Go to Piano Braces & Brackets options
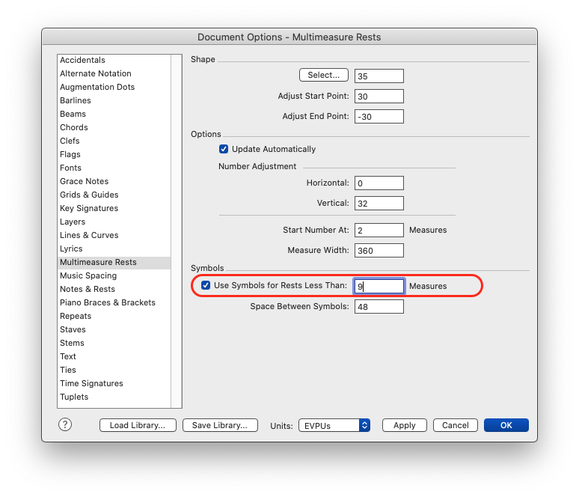 108,302
